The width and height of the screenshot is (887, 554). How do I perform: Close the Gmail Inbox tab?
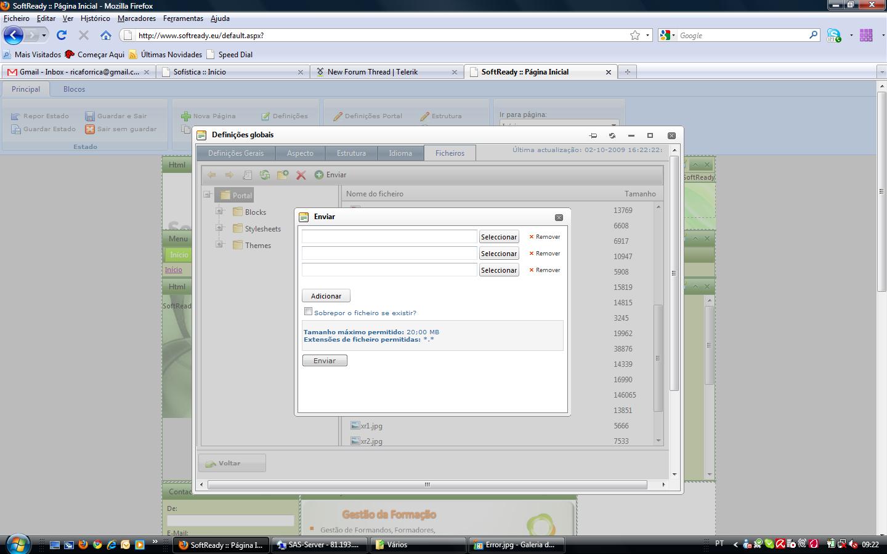pyautogui.click(x=147, y=72)
